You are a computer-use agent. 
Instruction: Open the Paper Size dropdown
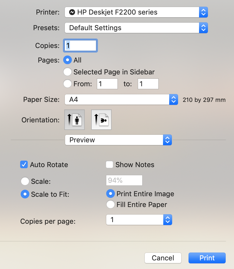(x=121, y=100)
